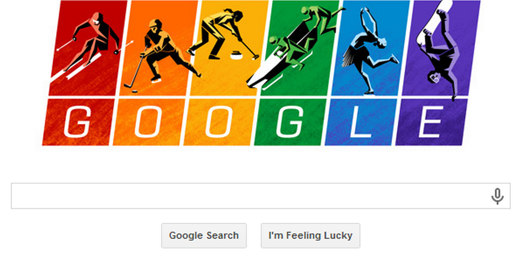
Task: Click the Google Search button
Action: (204, 236)
